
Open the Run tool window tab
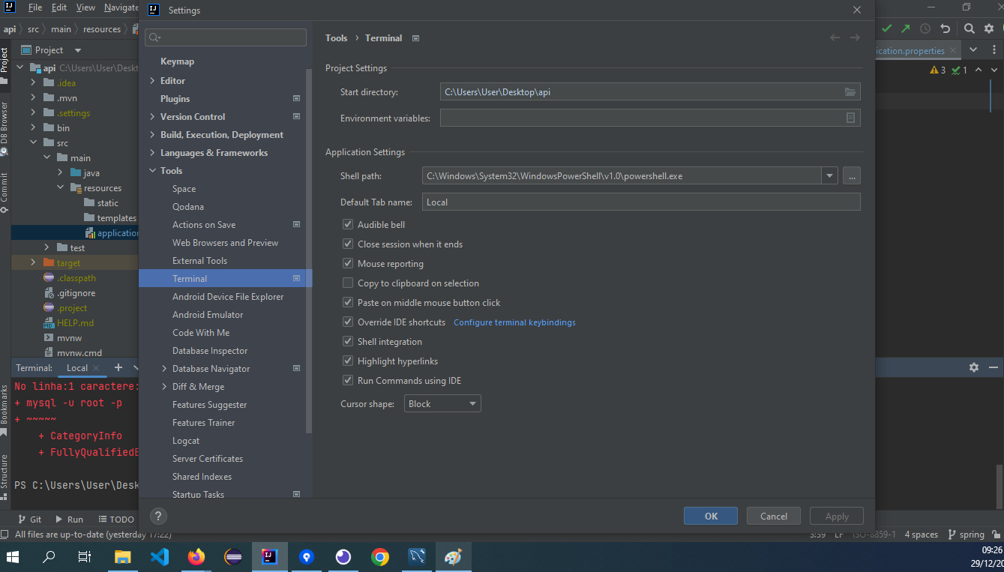click(x=69, y=519)
